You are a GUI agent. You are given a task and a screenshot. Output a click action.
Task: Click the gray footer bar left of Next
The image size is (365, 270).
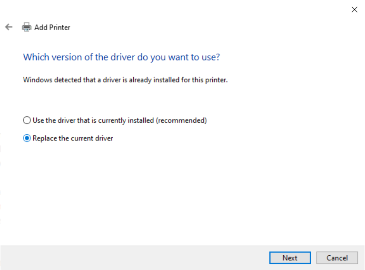click(133, 258)
